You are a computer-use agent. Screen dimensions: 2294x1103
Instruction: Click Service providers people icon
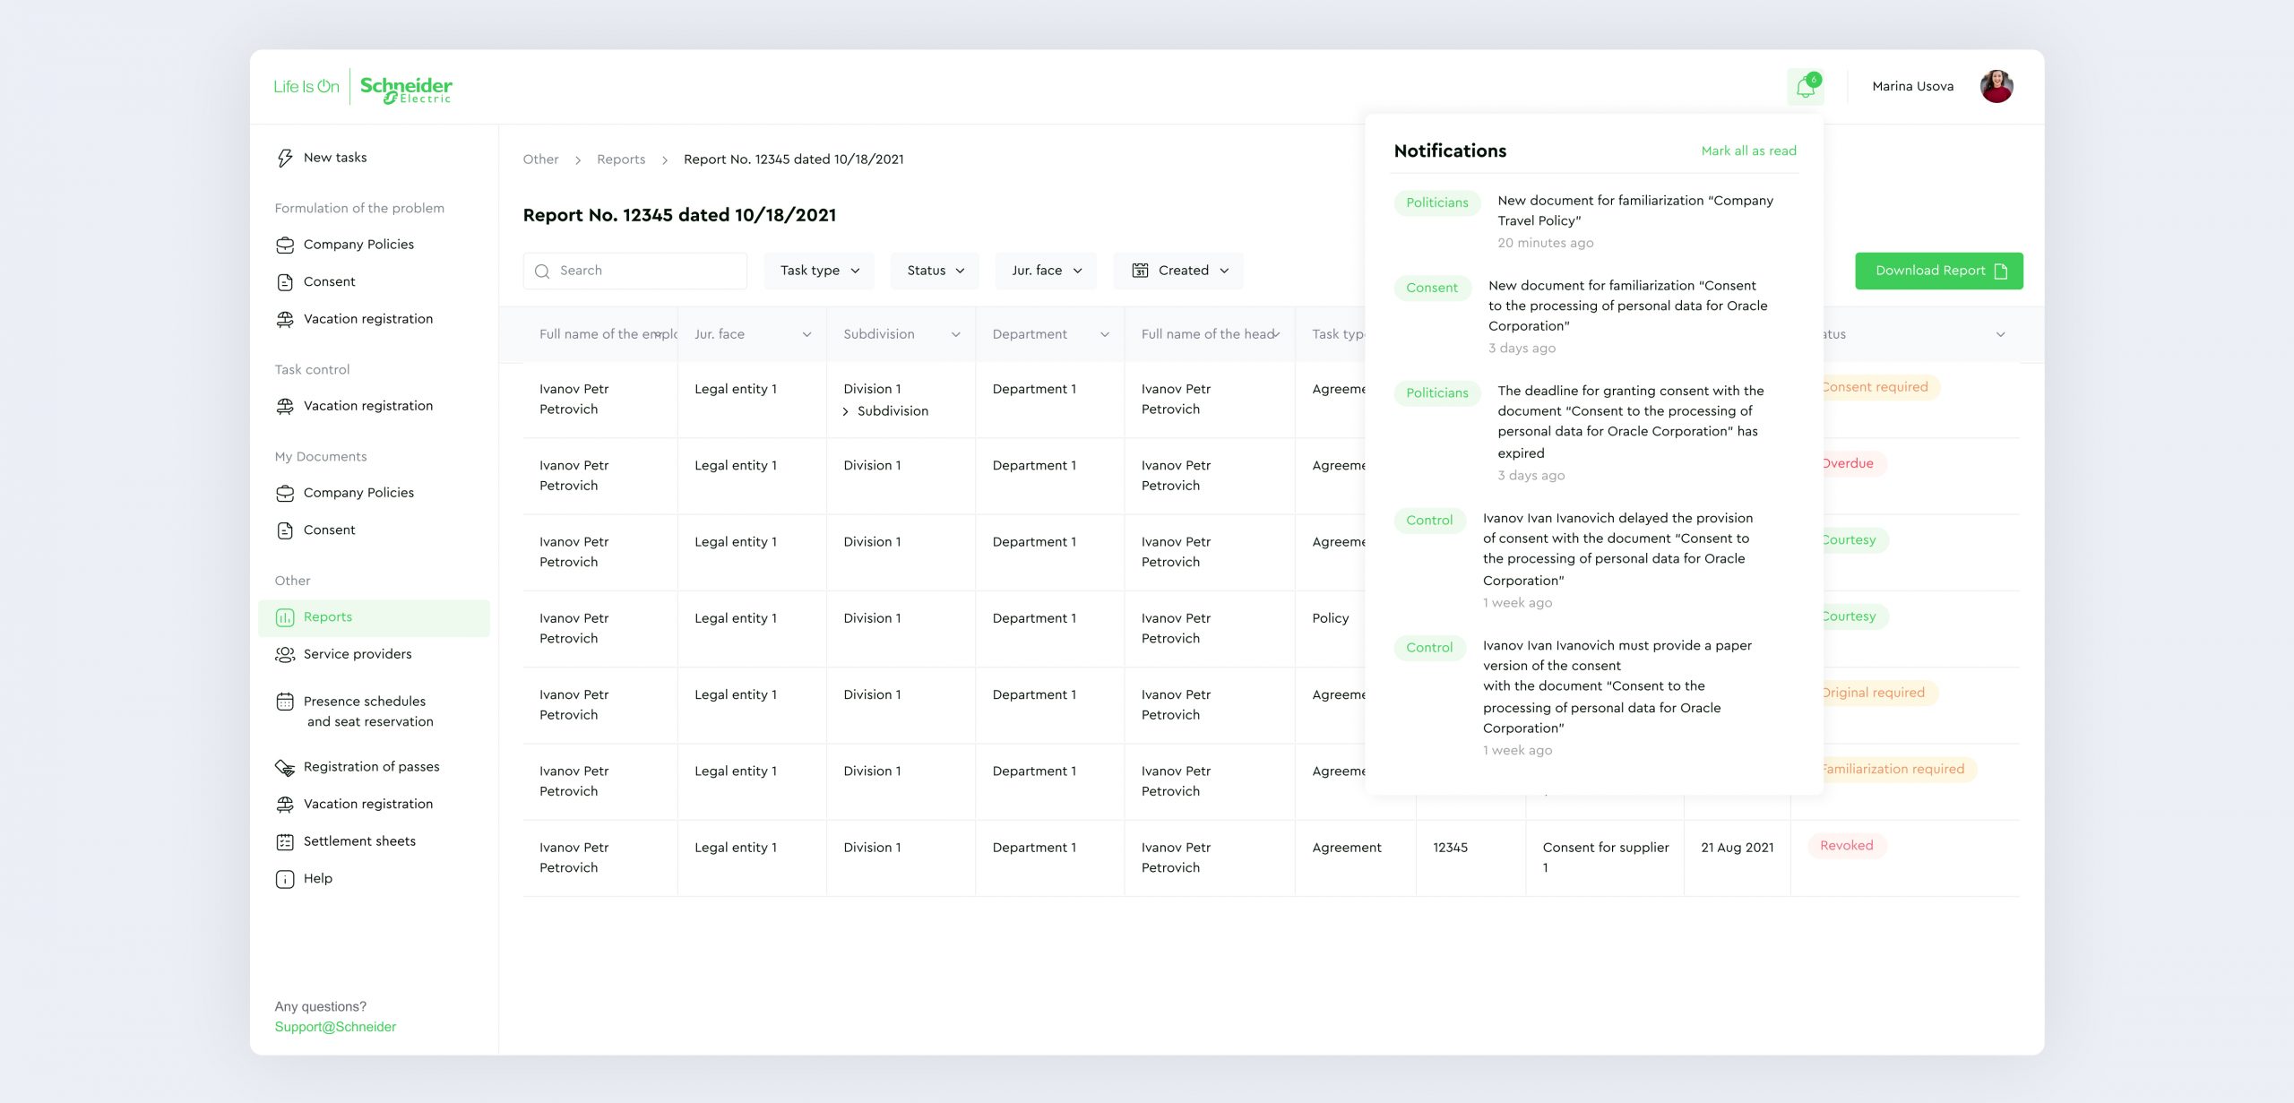(285, 655)
